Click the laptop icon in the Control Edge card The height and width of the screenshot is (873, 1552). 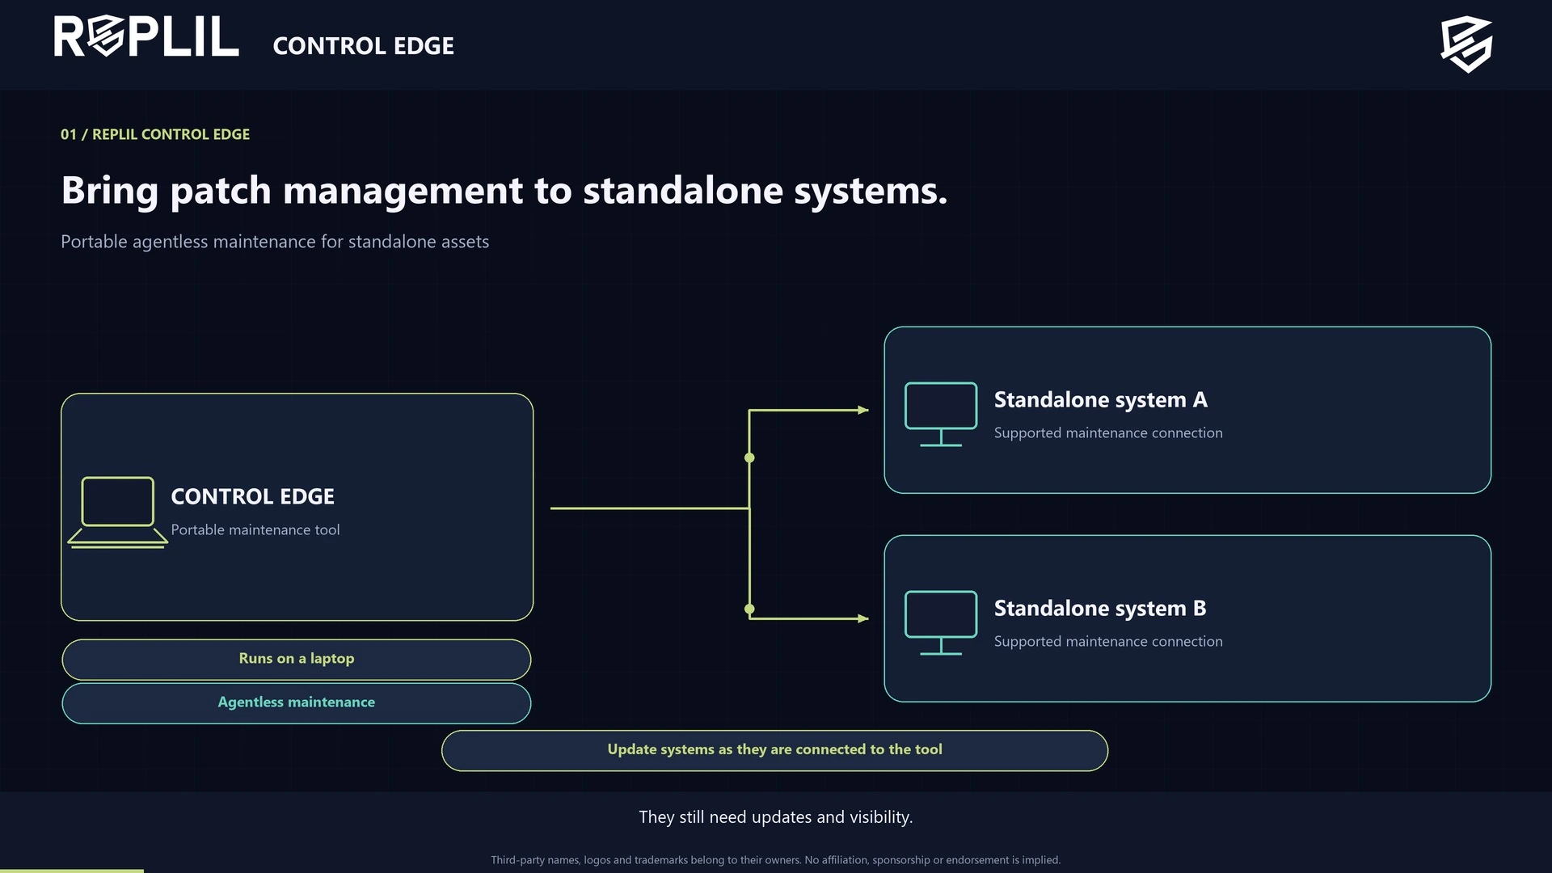[117, 512]
